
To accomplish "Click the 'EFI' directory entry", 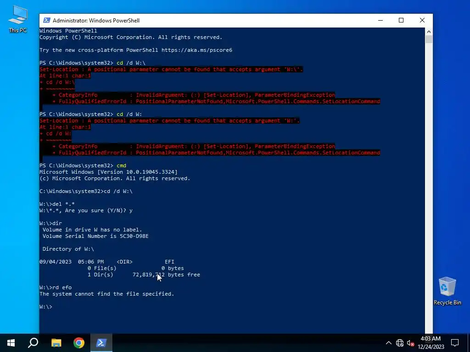I will click(169, 262).
